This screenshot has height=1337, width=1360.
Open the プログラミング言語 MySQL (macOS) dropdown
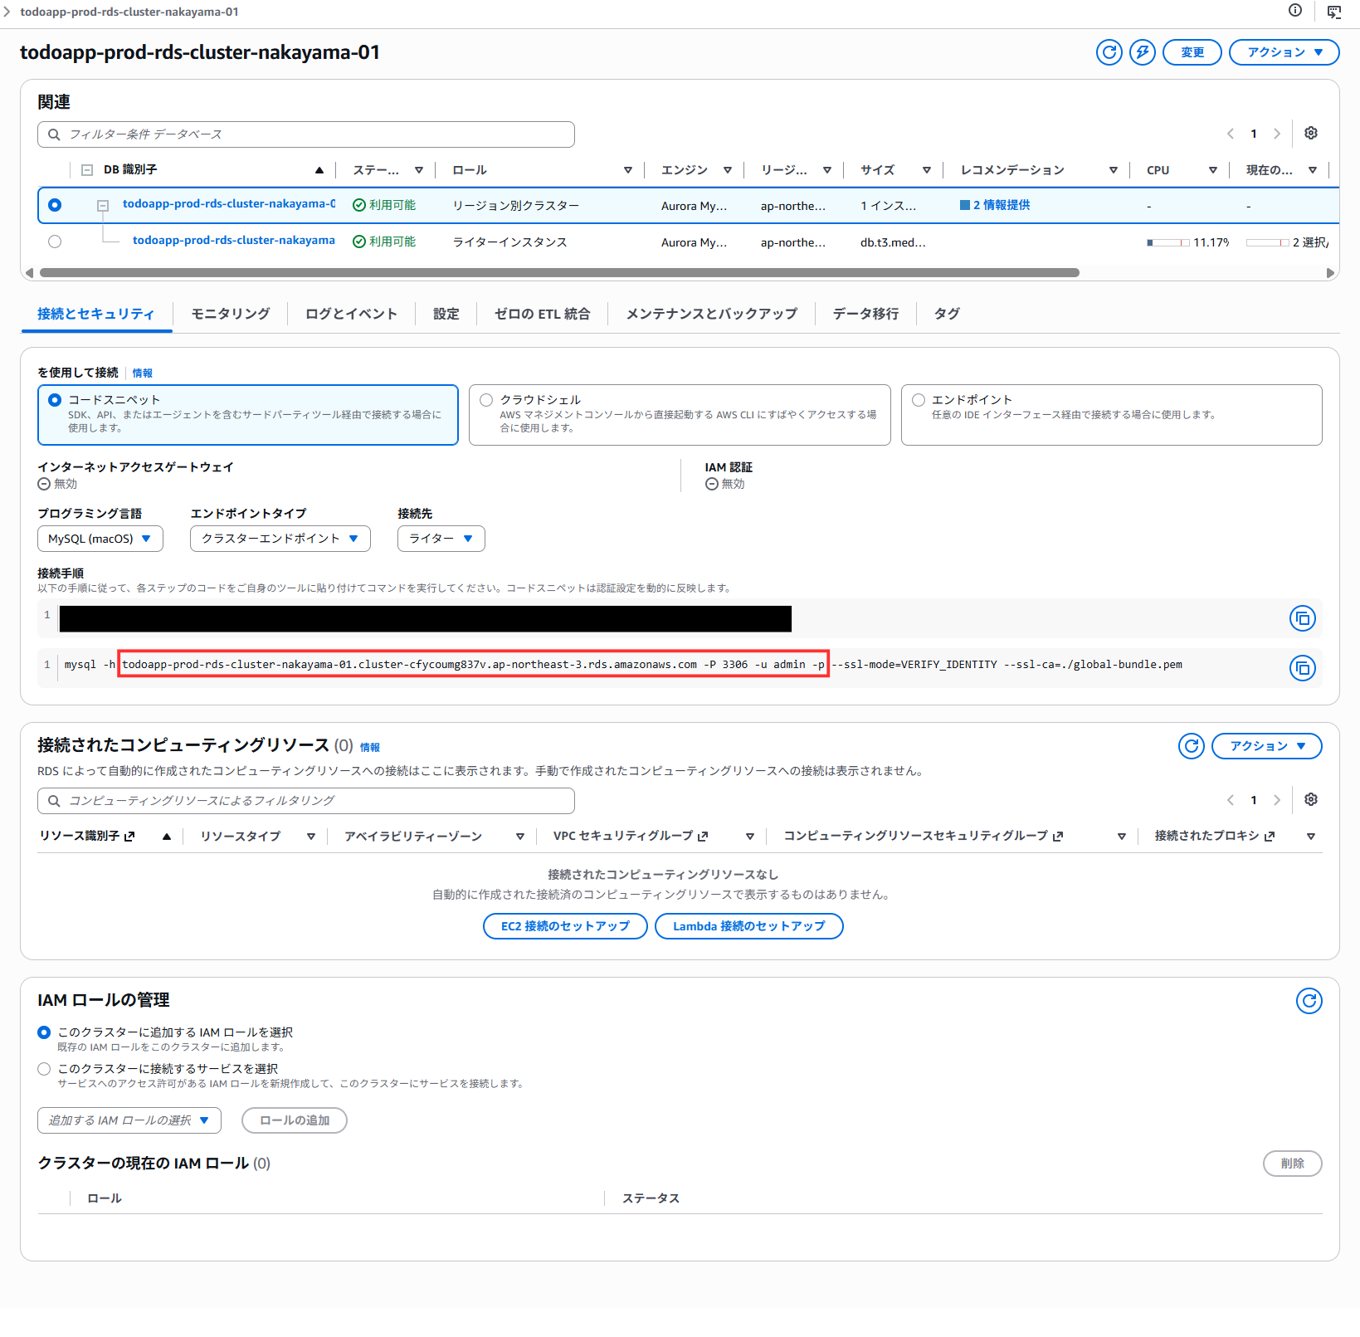[100, 539]
